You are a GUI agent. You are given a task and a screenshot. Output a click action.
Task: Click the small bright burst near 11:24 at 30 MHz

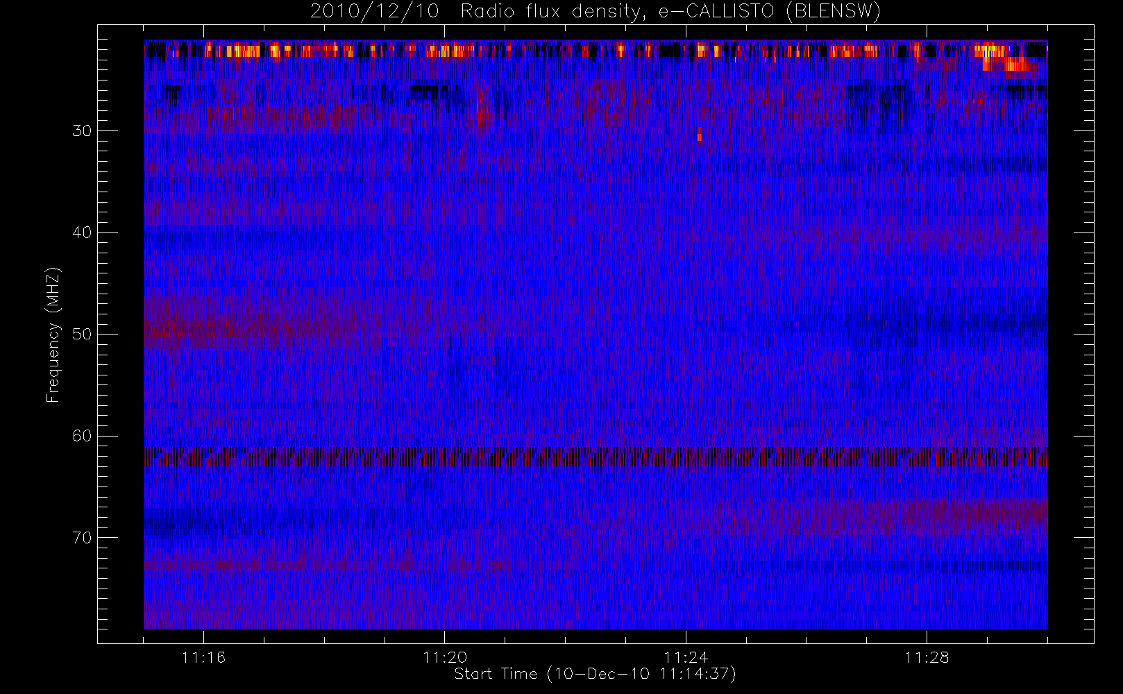coord(700,135)
